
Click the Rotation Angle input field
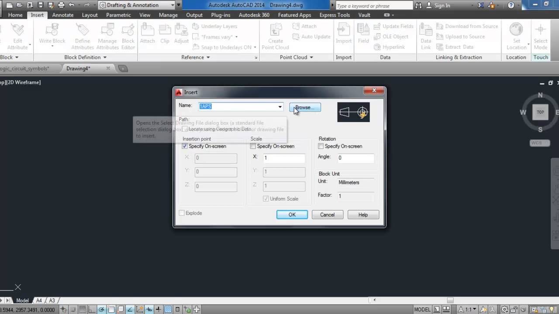(x=355, y=158)
